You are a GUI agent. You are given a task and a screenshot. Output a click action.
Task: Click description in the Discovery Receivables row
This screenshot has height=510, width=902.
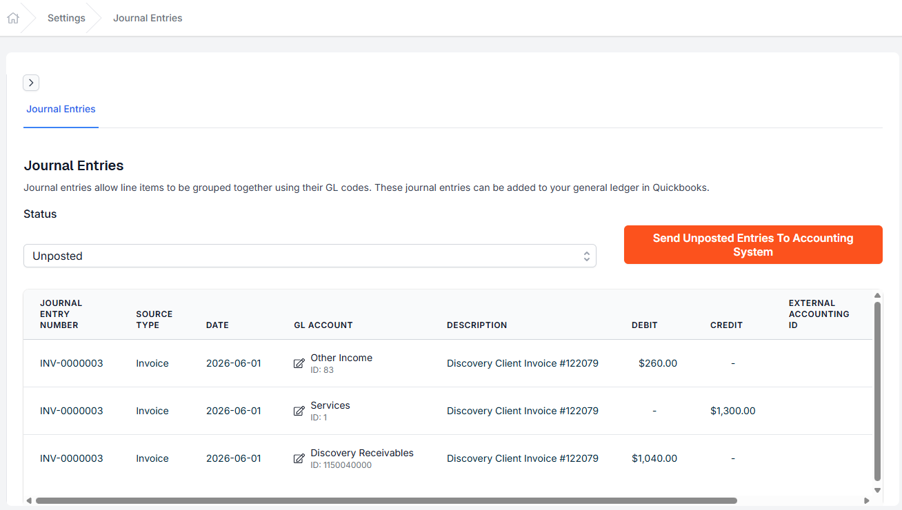[523, 458]
